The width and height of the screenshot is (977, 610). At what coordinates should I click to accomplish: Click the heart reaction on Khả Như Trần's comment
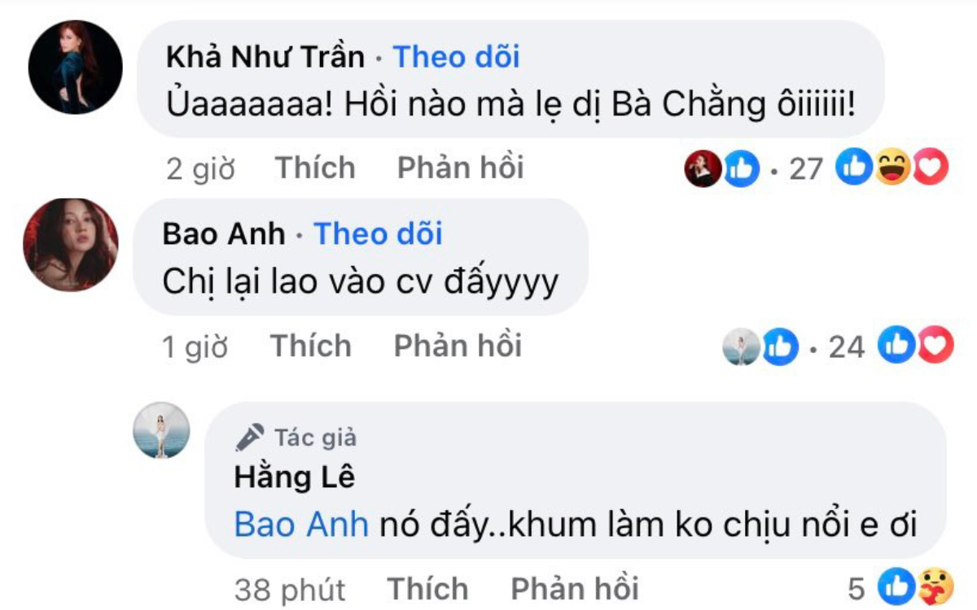[931, 168]
